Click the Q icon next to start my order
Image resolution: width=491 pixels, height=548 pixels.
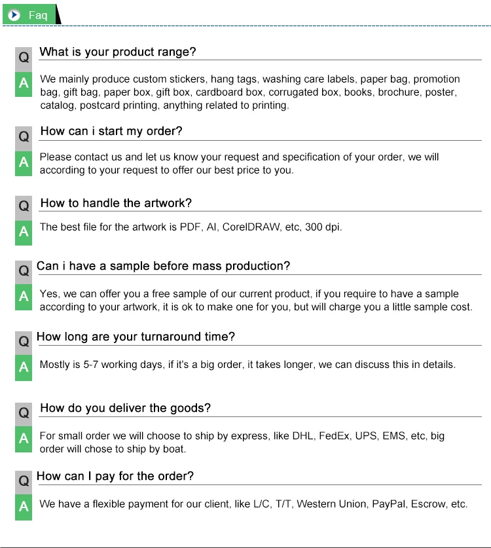pos(24,137)
